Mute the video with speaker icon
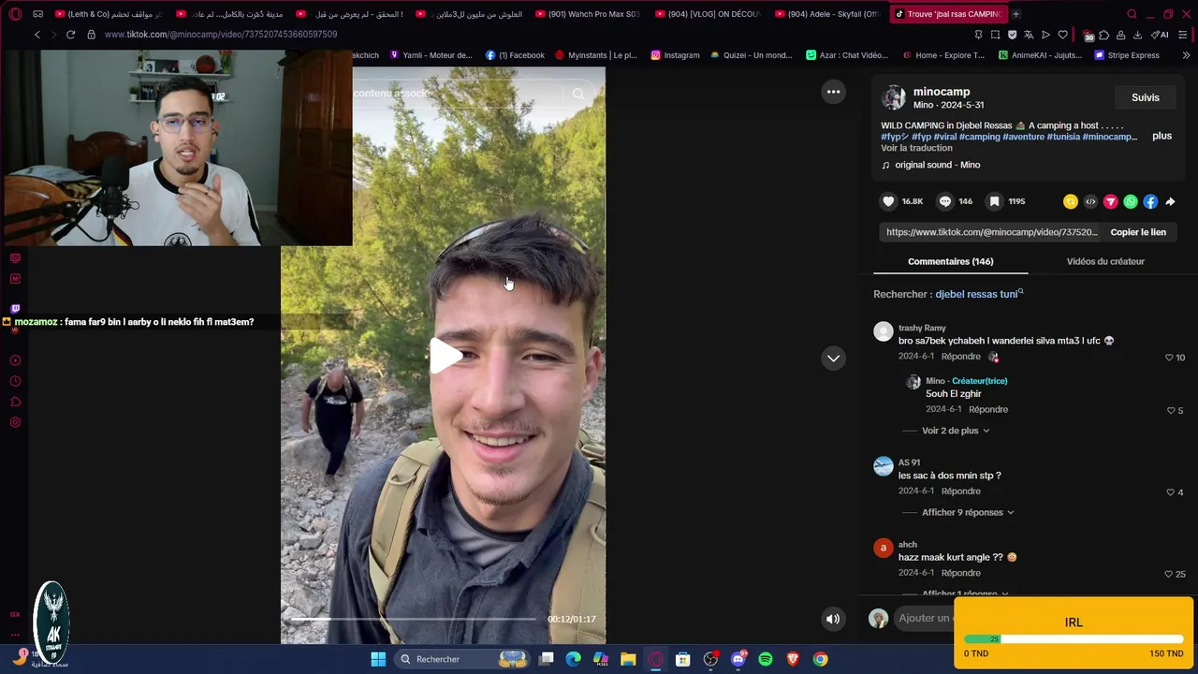The image size is (1198, 674). tap(833, 619)
